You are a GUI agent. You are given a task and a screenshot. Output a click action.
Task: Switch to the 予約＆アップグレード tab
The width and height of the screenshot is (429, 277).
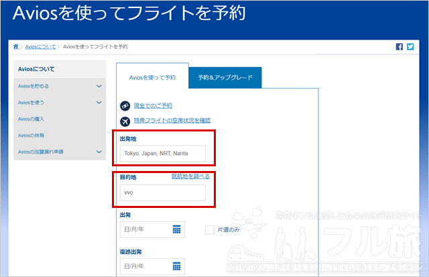(x=225, y=77)
